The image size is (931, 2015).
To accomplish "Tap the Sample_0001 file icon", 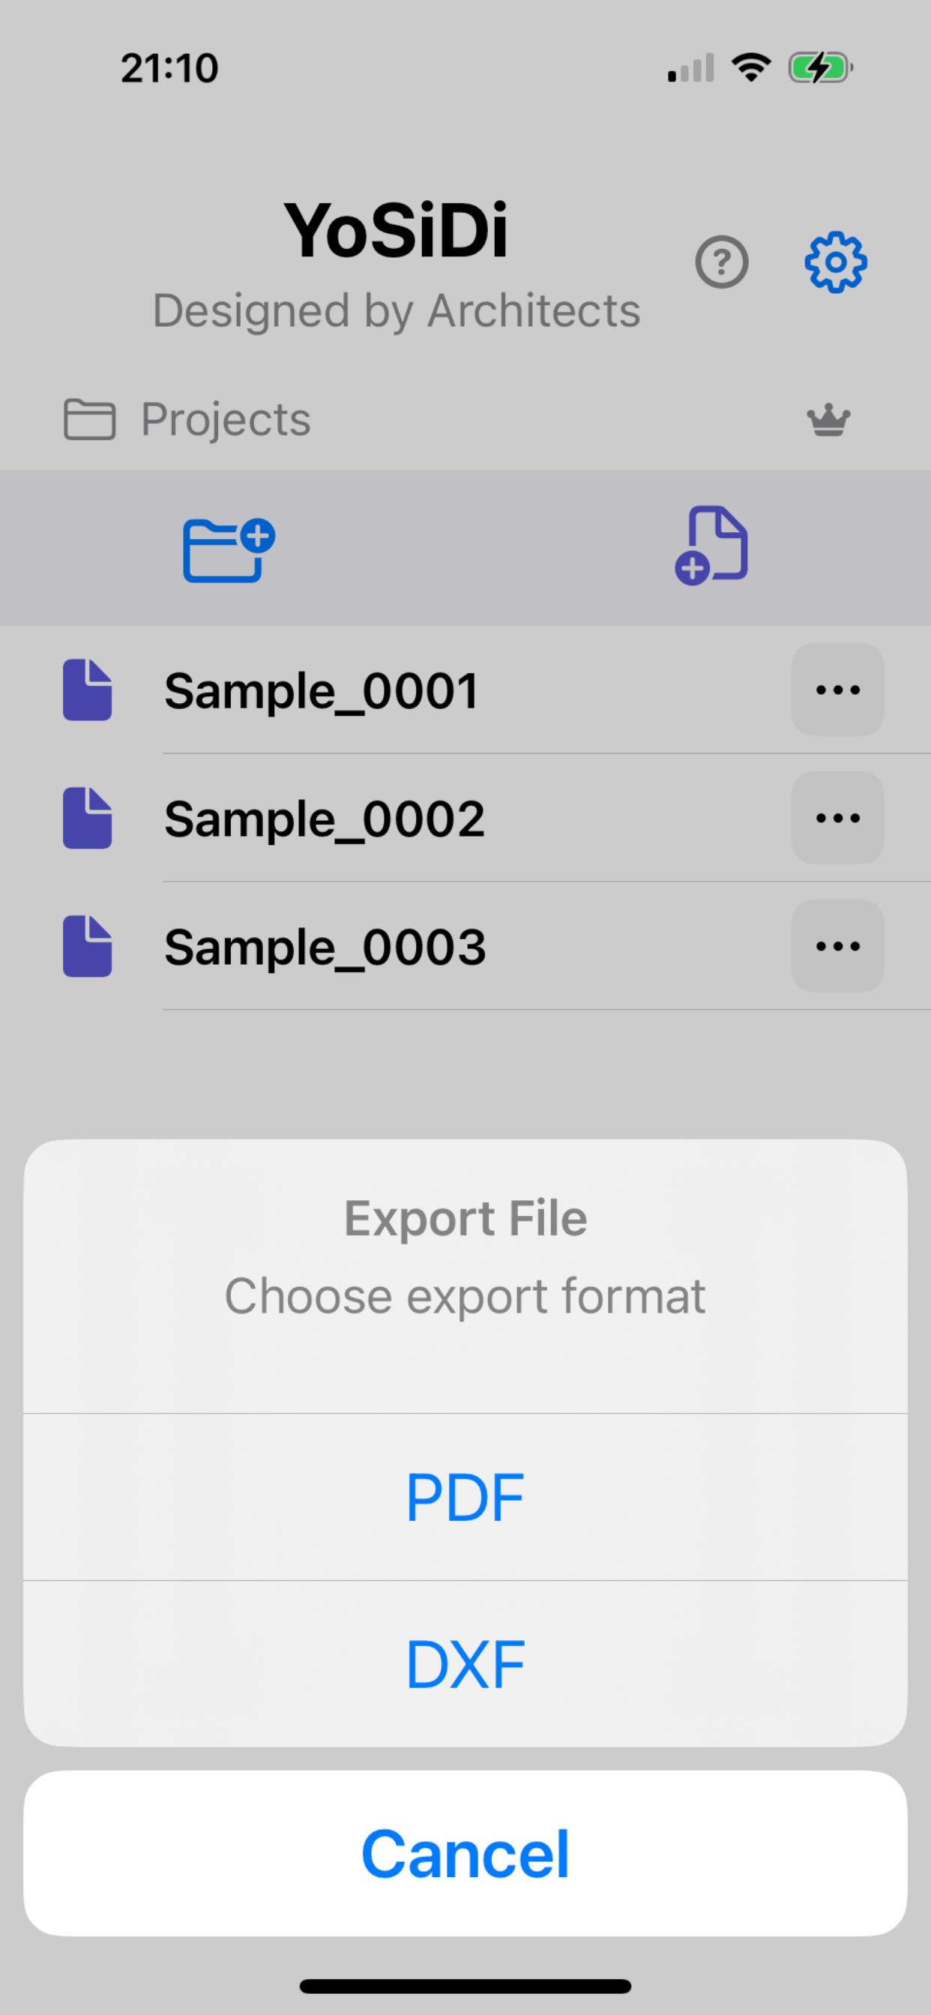I will 88,690.
